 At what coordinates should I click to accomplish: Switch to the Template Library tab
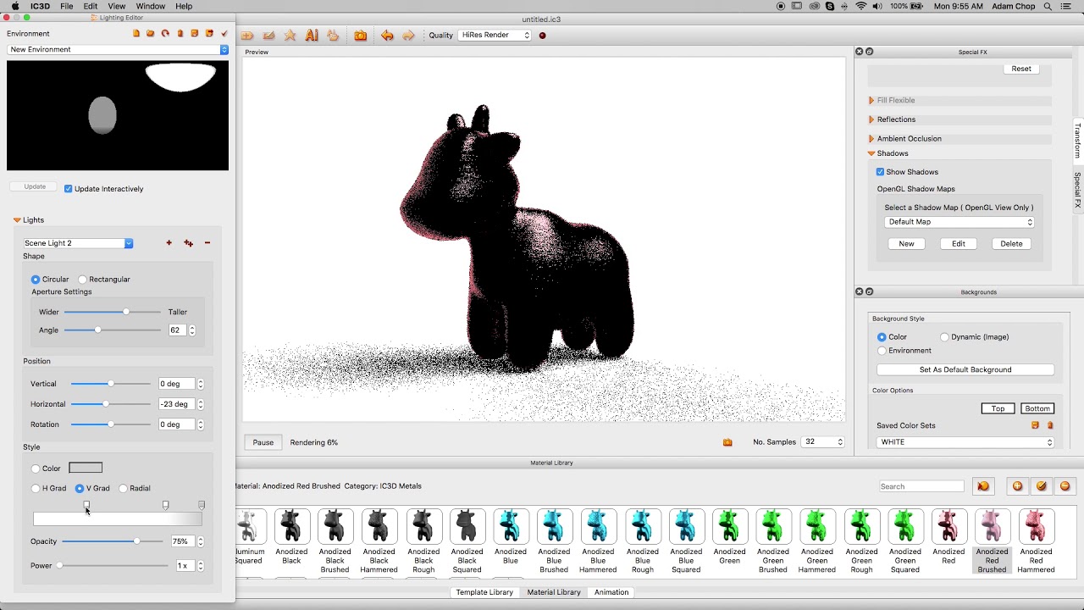point(484,592)
